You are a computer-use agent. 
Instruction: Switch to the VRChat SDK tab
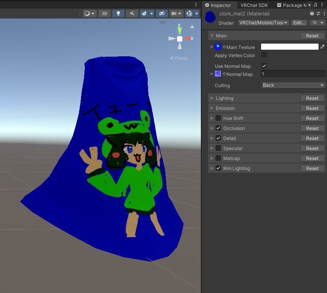point(254,5)
